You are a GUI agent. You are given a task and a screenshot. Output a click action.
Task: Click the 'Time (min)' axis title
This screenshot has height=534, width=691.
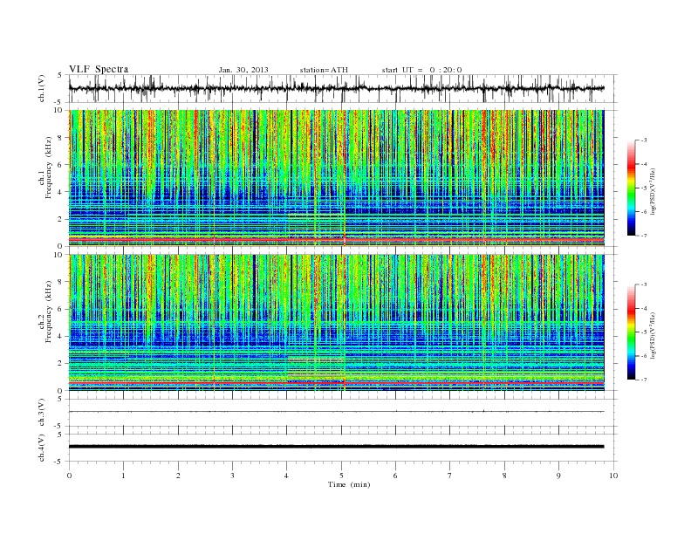[349, 484]
